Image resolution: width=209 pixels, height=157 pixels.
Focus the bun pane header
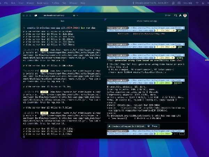(x=62, y=21)
